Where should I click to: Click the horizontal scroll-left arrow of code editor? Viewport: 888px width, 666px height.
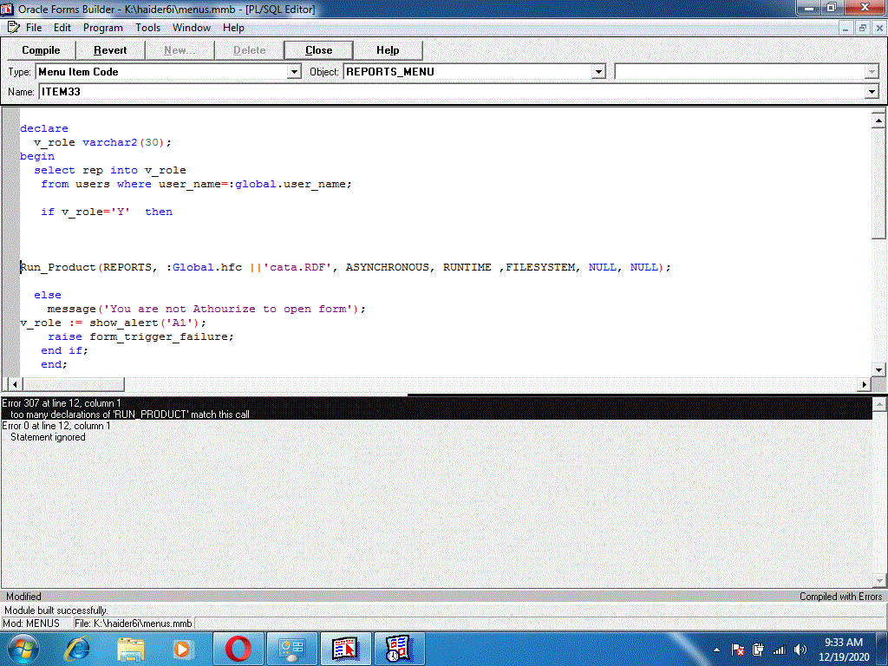point(15,384)
